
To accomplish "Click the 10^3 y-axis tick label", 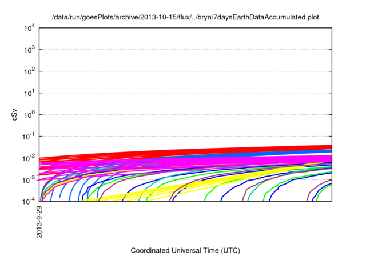I will (30, 50).
